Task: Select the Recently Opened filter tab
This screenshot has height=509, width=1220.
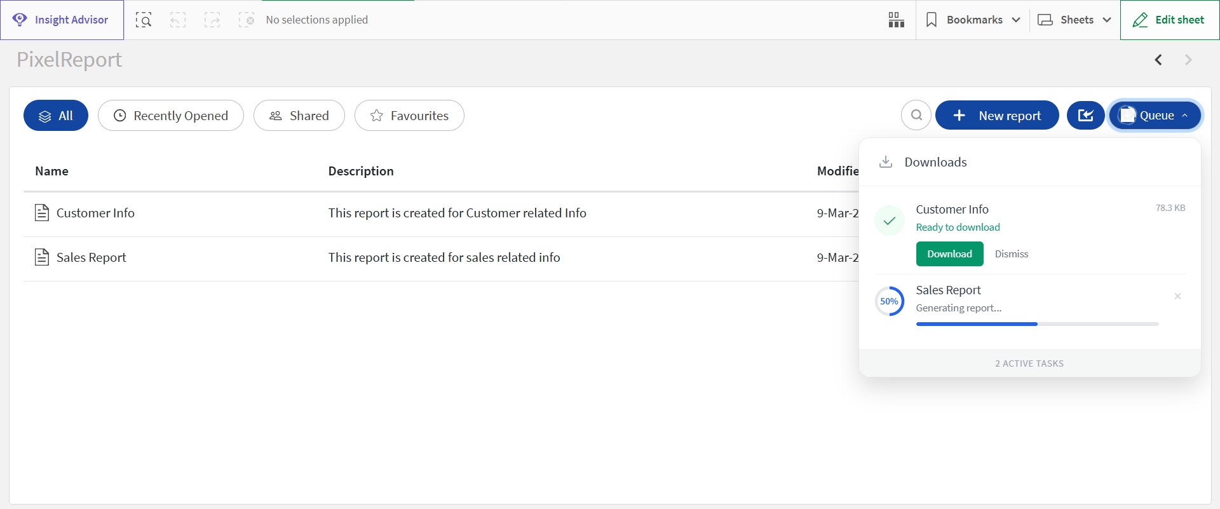Action: click(x=171, y=116)
